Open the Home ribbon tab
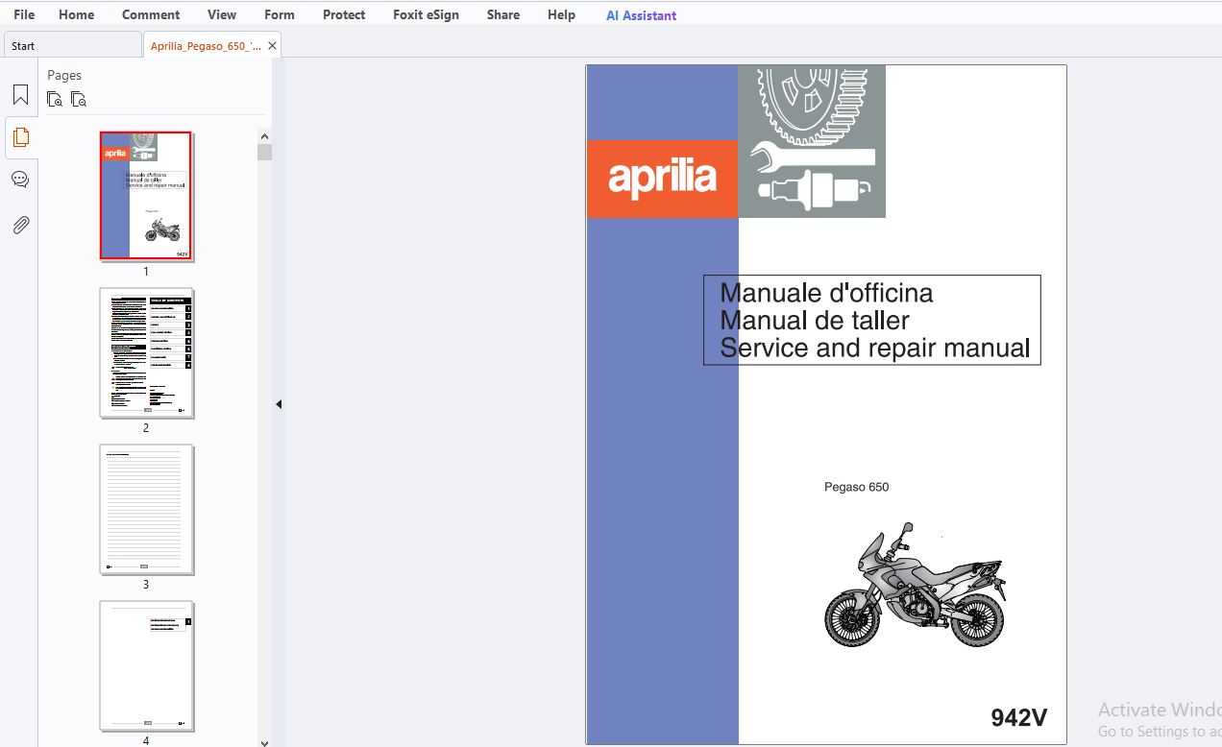1222x747 pixels. (x=76, y=14)
